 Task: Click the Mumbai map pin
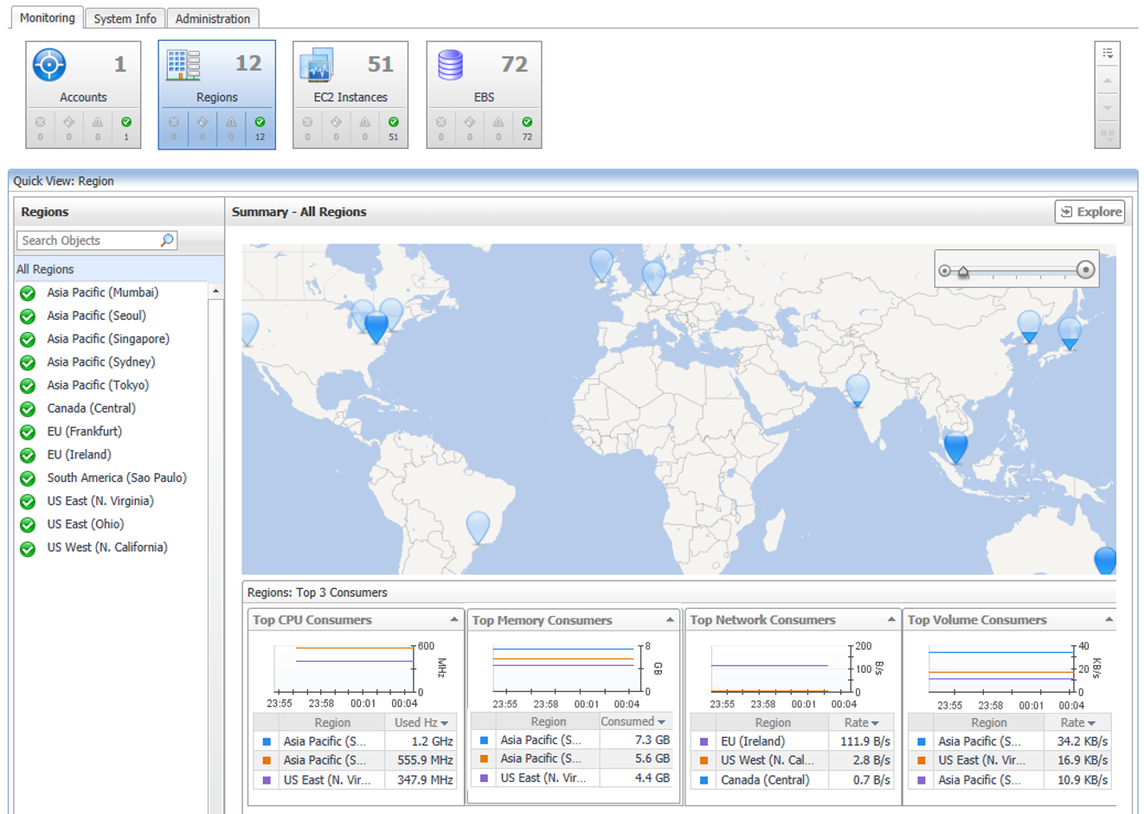click(857, 389)
